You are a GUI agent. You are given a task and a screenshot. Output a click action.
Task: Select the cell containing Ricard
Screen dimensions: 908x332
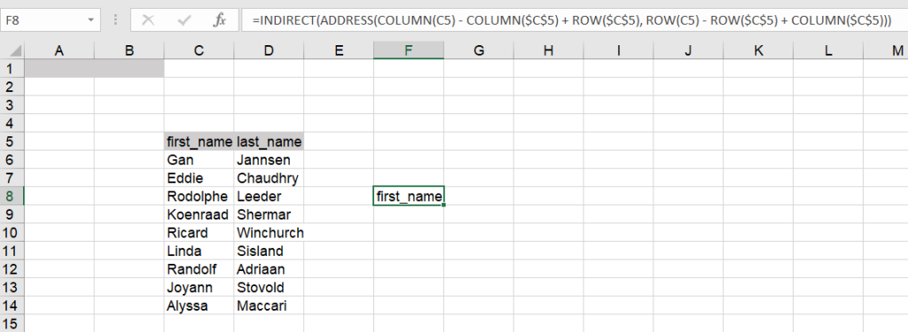[x=199, y=233]
